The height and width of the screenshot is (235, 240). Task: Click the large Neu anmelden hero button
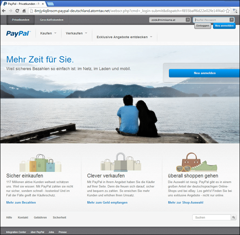(x=205, y=73)
